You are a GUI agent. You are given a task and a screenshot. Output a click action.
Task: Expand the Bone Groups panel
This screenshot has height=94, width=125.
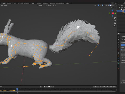coord(123,58)
